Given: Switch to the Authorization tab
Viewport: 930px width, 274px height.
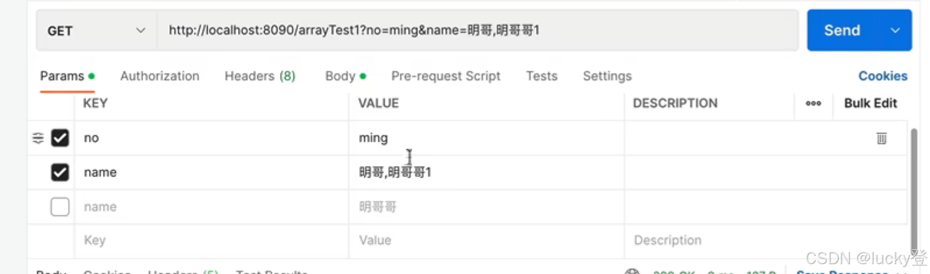Looking at the screenshot, I should click(159, 76).
